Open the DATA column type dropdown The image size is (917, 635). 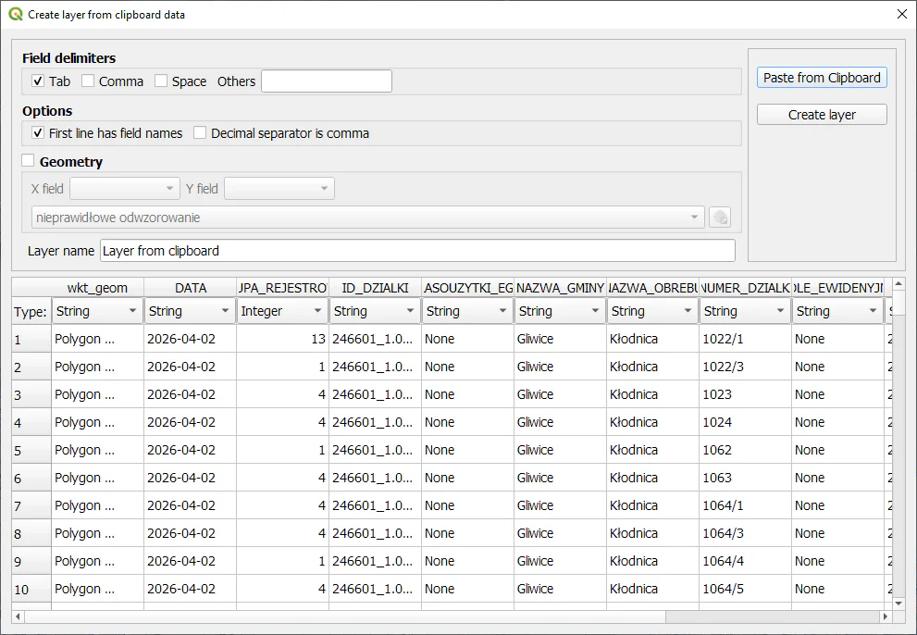[x=190, y=311]
